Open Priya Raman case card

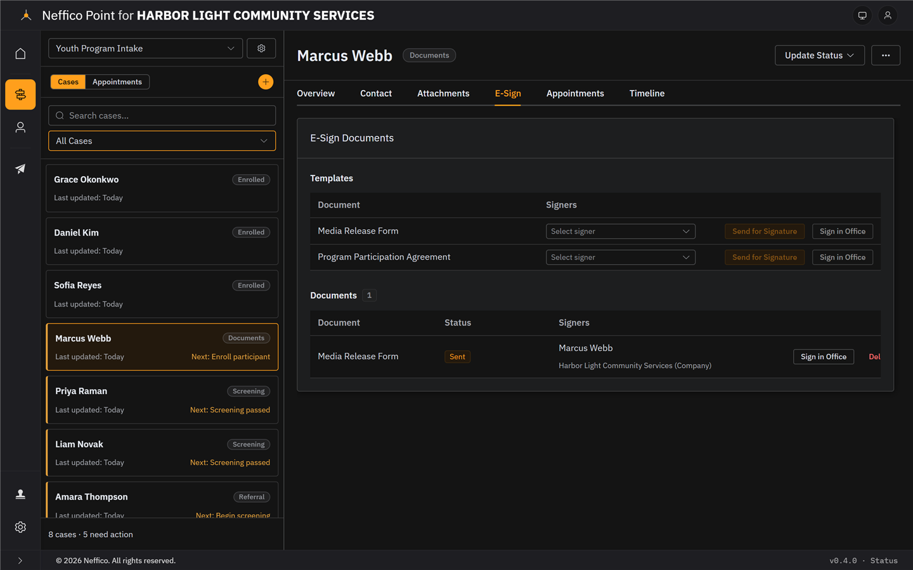point(162,400)
